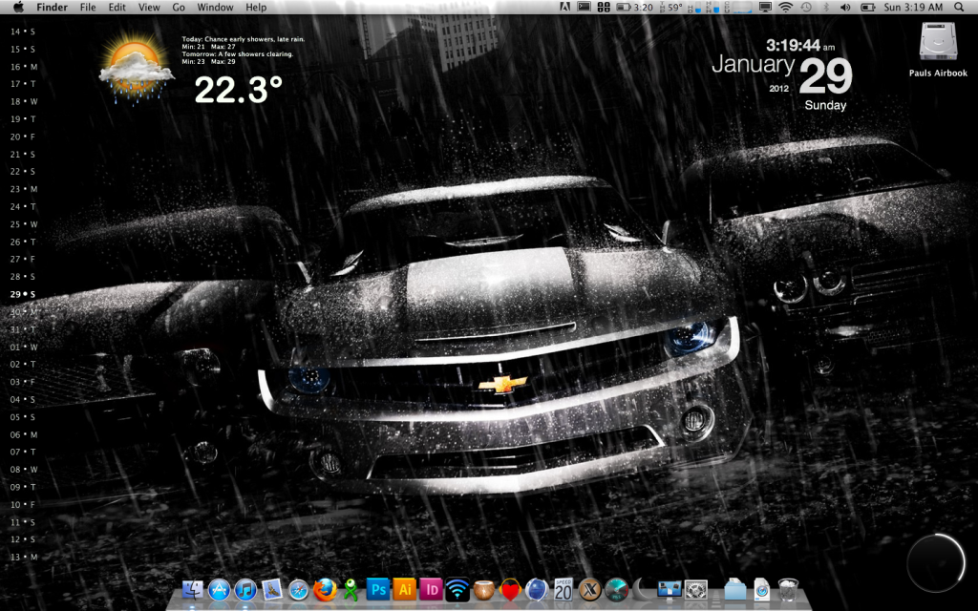Click the 3:19:44 am desktop clock
This screenshot has width=978, height=611.
point(800,45)
